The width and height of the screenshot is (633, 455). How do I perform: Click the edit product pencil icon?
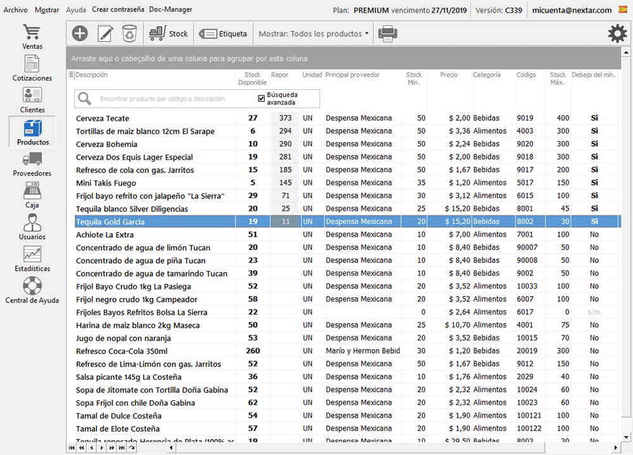104,34
